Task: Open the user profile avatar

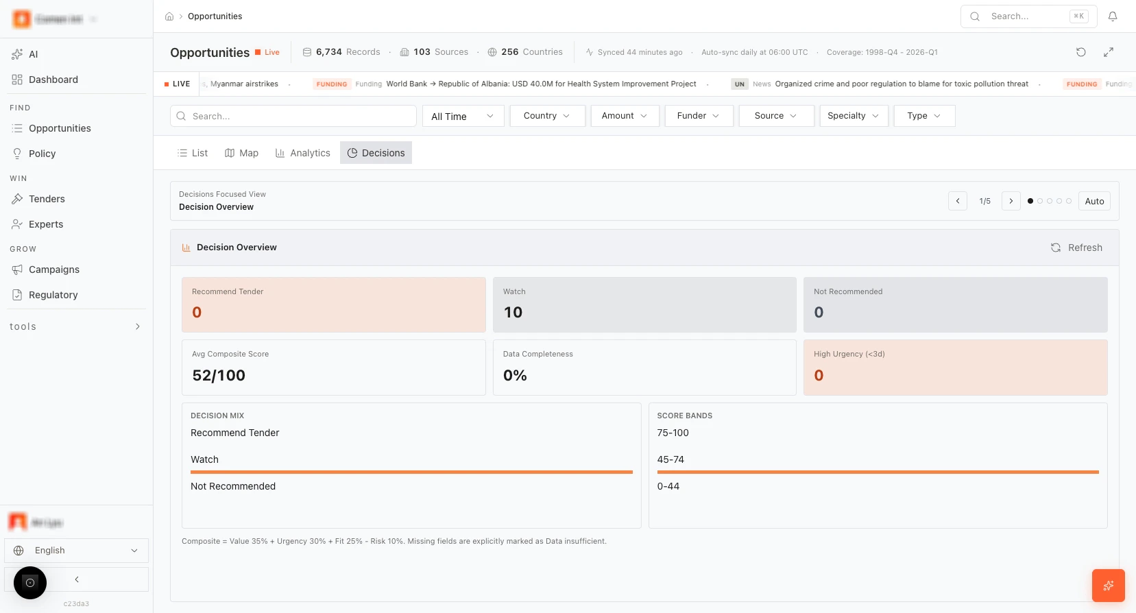Action: pyautogui.click(x=18, y=522)
